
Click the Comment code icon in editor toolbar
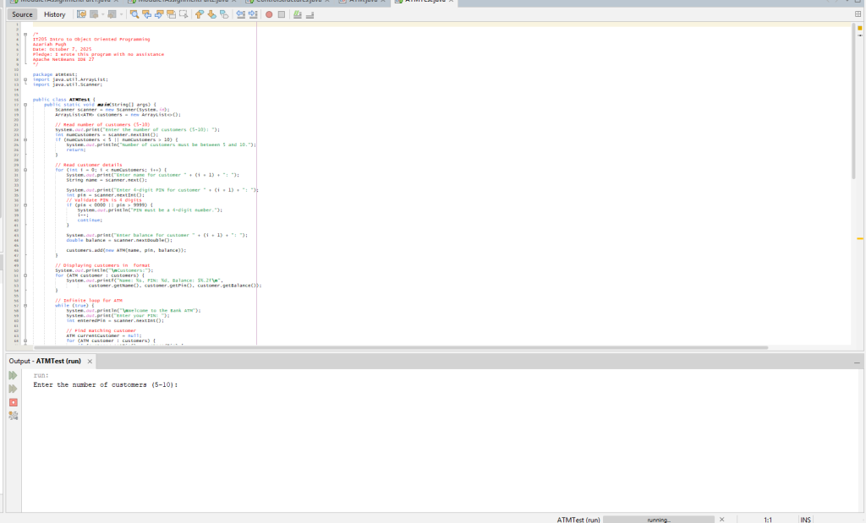click(296, 14)
